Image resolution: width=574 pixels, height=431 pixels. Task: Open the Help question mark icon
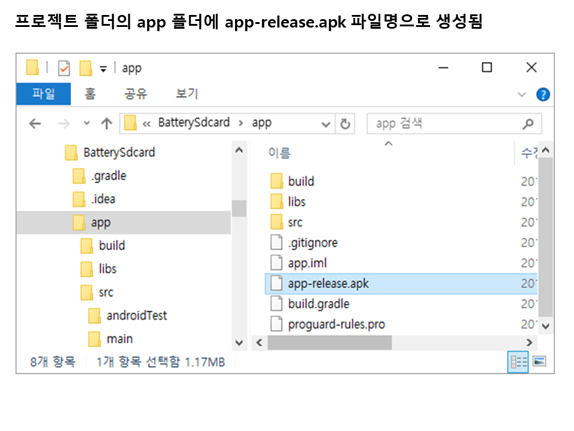(x=543, y=95)
